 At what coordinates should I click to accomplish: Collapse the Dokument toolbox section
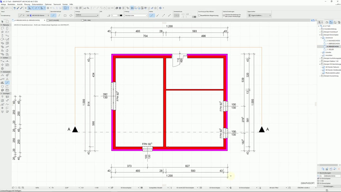pos(1,72)
